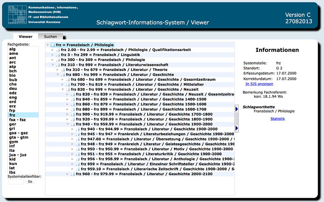Click the Go filter button
This screenshot has width=324, height=202.
[x=30, y=182]
